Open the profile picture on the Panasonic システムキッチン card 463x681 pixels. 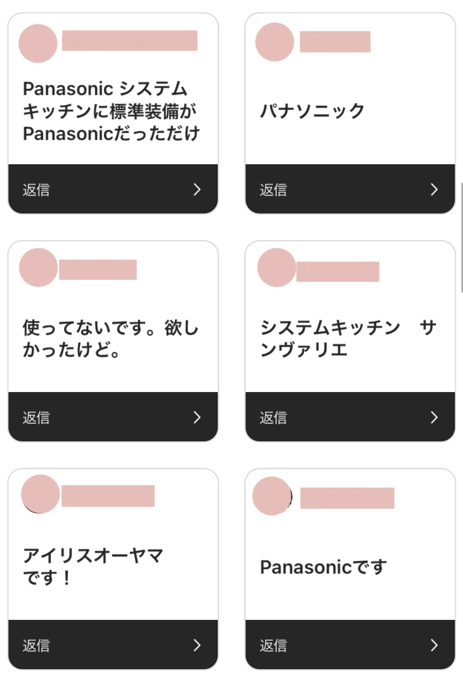[x=38, y=43]
